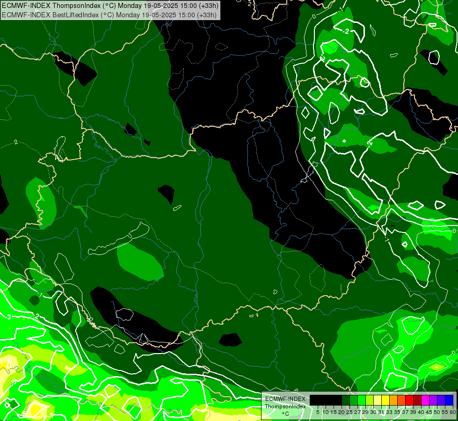Select the magenta 40–45 legend swatch
The image size is (458, 421).
click(425, 400)
